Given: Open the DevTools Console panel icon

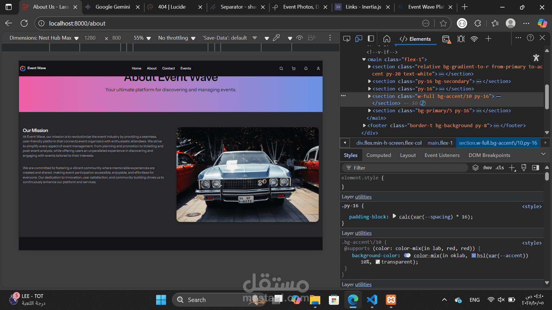Looking at the screenshot, I should pyautogui.click(x=446, y=39).
